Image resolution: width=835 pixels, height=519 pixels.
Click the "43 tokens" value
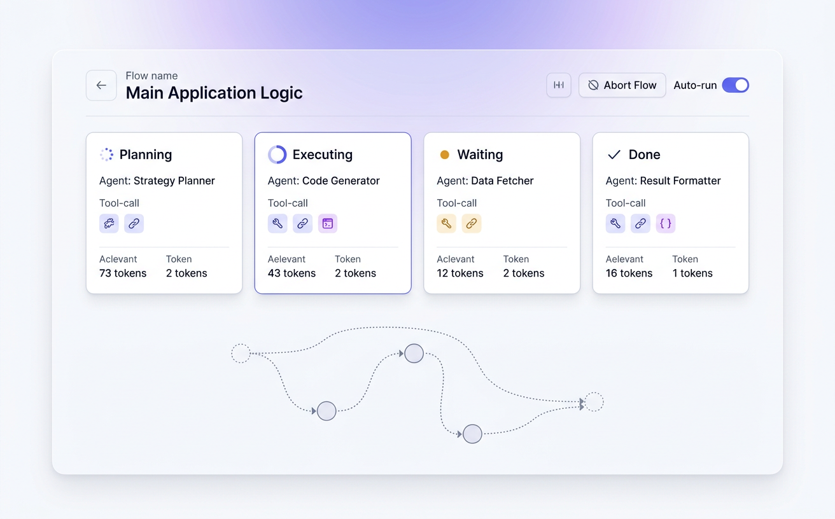coord(291,273)
